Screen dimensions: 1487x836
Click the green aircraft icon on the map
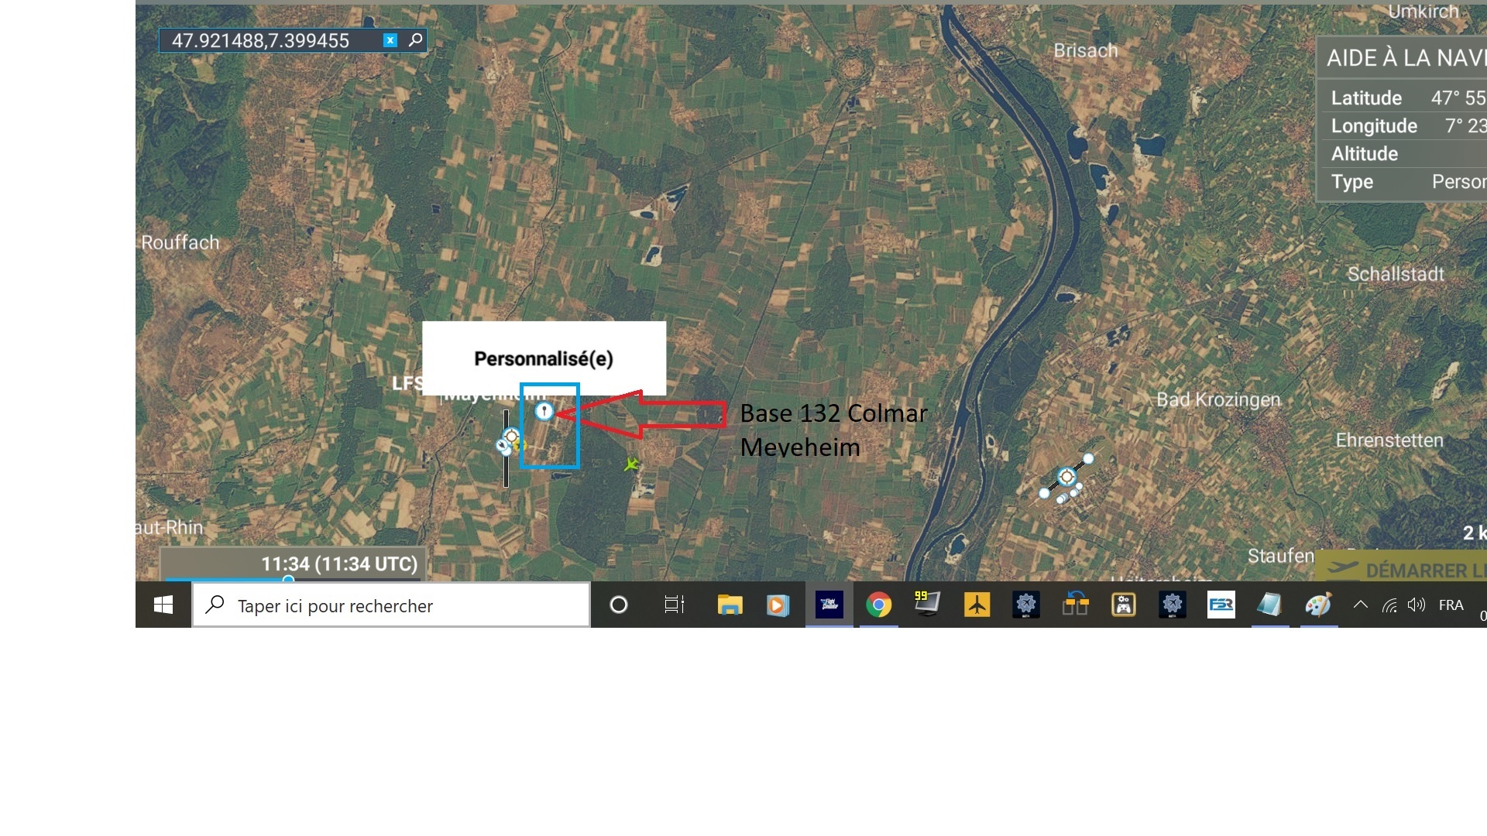pyautogui.click(x=632, y=464)
